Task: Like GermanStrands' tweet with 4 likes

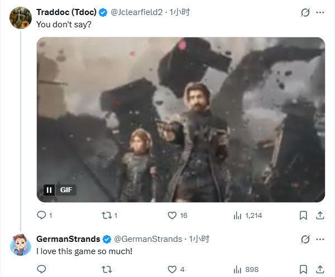Action: pyautogui.click(x=173, y=269)
